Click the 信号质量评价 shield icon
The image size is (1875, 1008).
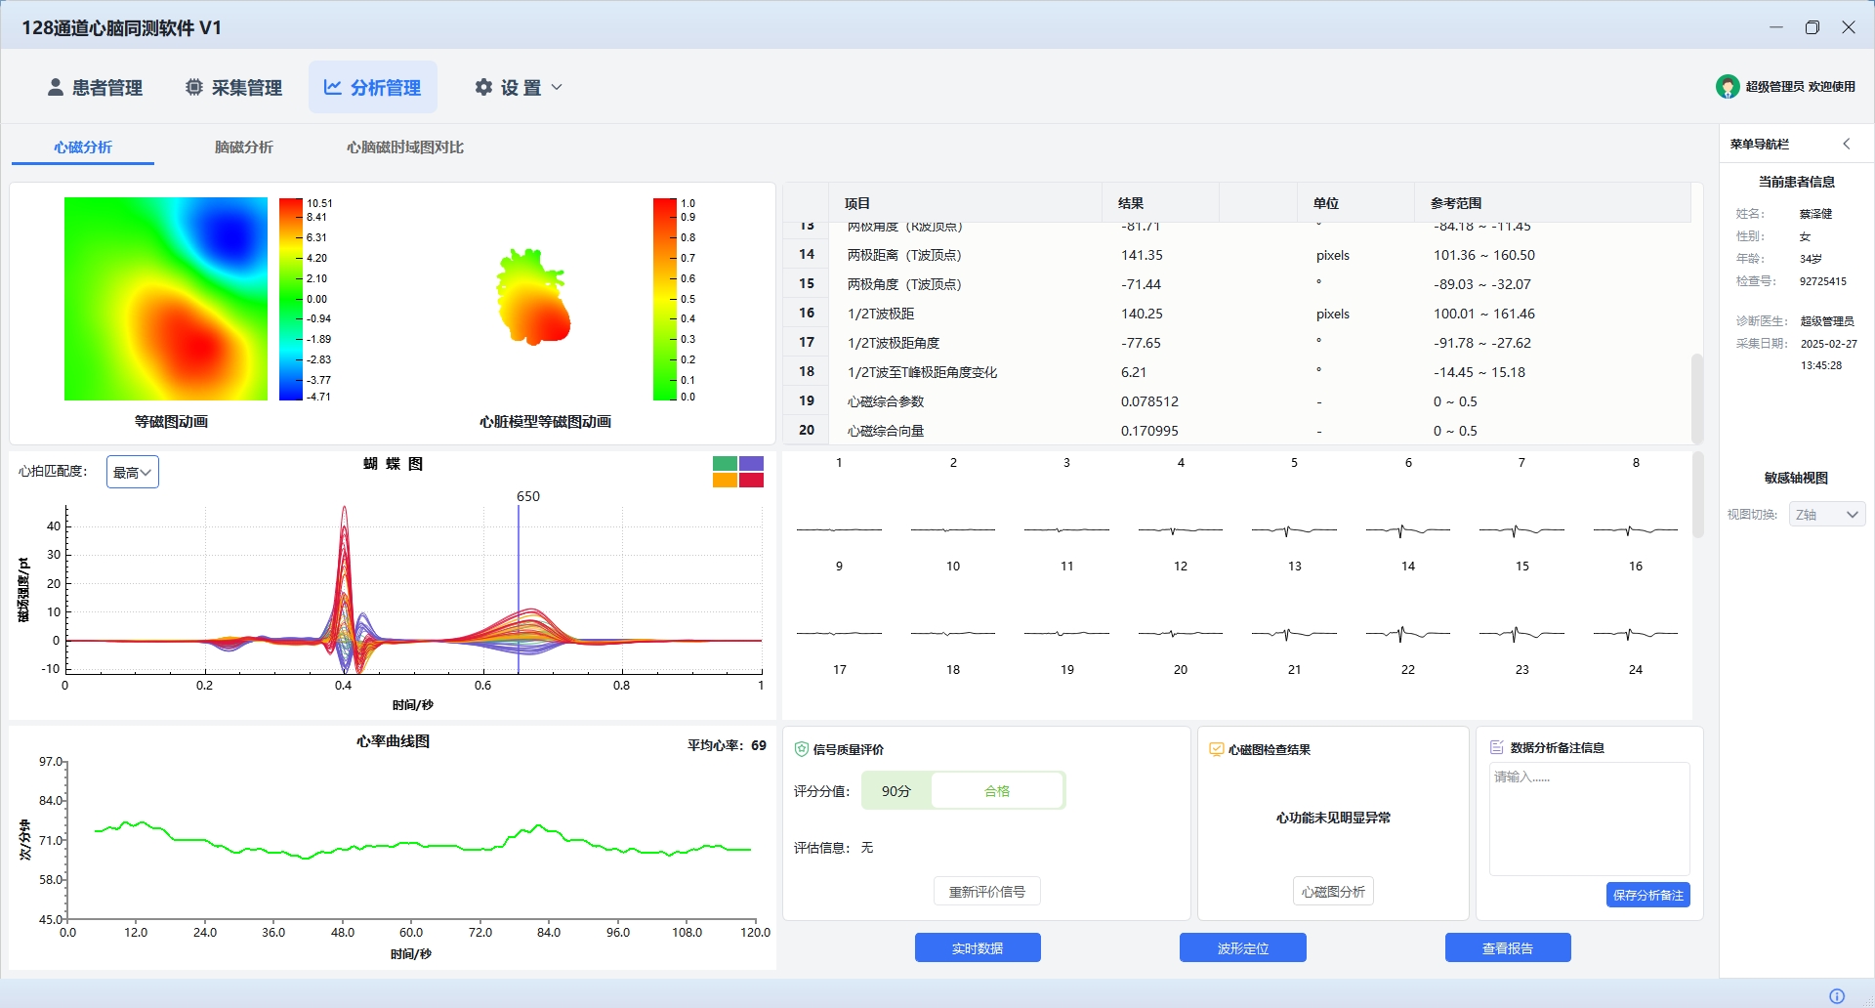[802, 749]
